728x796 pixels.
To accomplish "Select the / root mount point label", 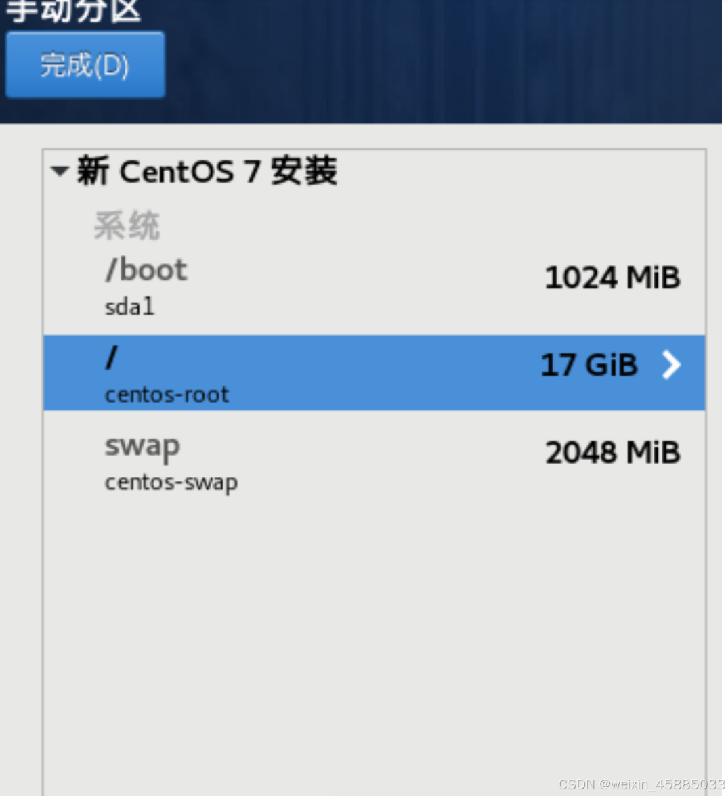I will 112,357.
